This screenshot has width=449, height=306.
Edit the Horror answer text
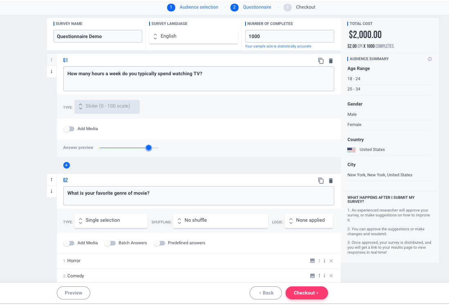(74, 261)
